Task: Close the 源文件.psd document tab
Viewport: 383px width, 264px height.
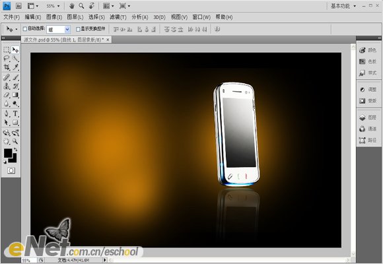Action: (x=108, y=40)
